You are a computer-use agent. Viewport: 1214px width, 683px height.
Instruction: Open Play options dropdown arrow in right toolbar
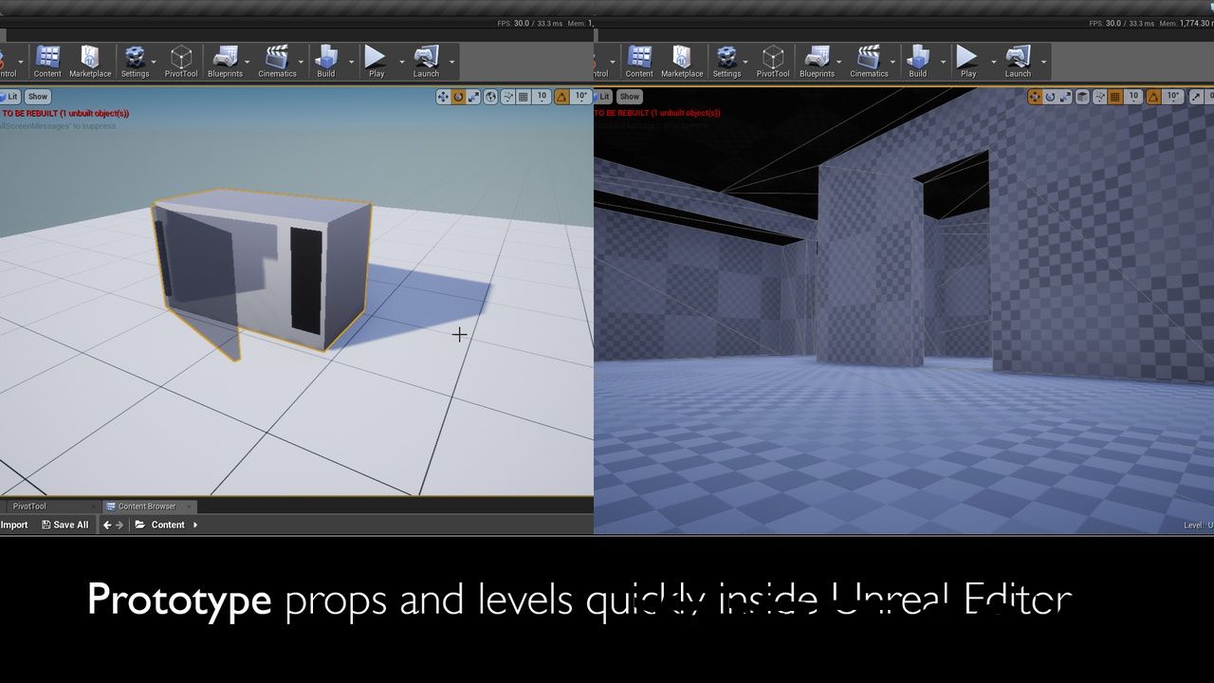[x=992, y=62]
